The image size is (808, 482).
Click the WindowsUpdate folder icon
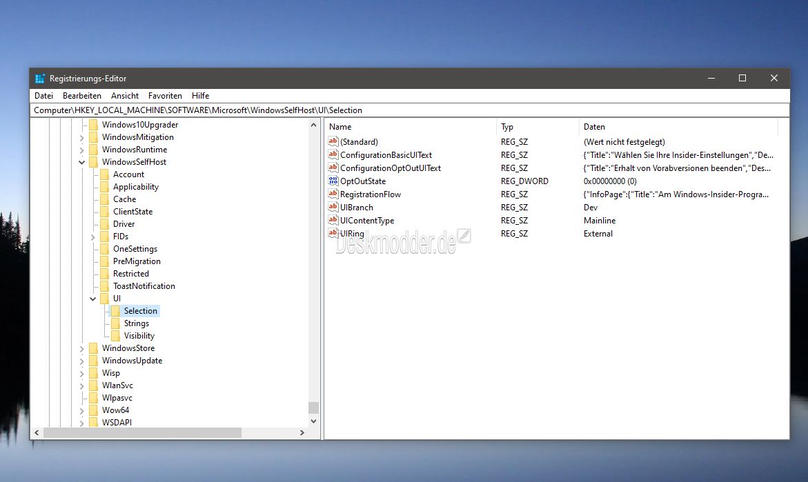pyautogui.click(x=93, y=361)
